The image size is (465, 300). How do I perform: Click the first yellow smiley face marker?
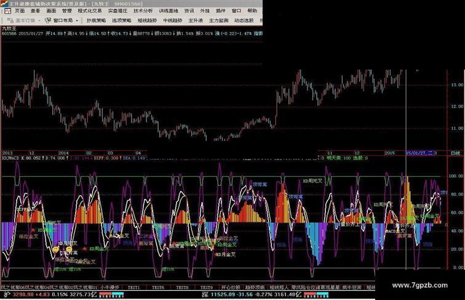coord(56,249)
